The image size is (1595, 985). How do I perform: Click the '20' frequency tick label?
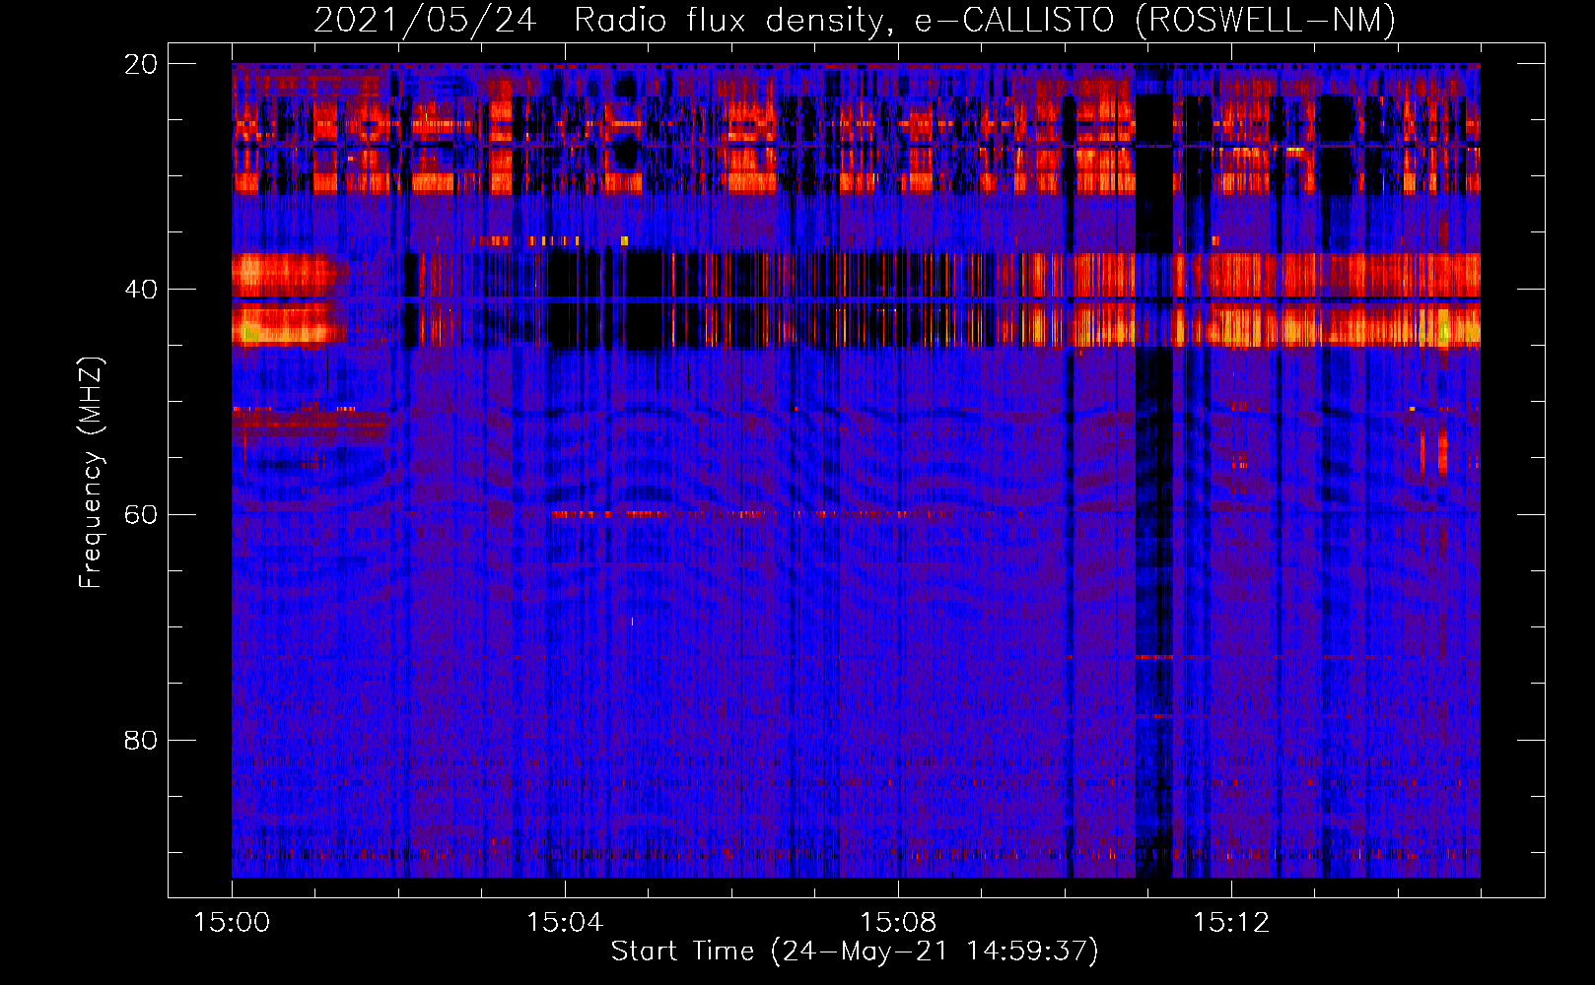pyautogui.click(x=141, y=64)
